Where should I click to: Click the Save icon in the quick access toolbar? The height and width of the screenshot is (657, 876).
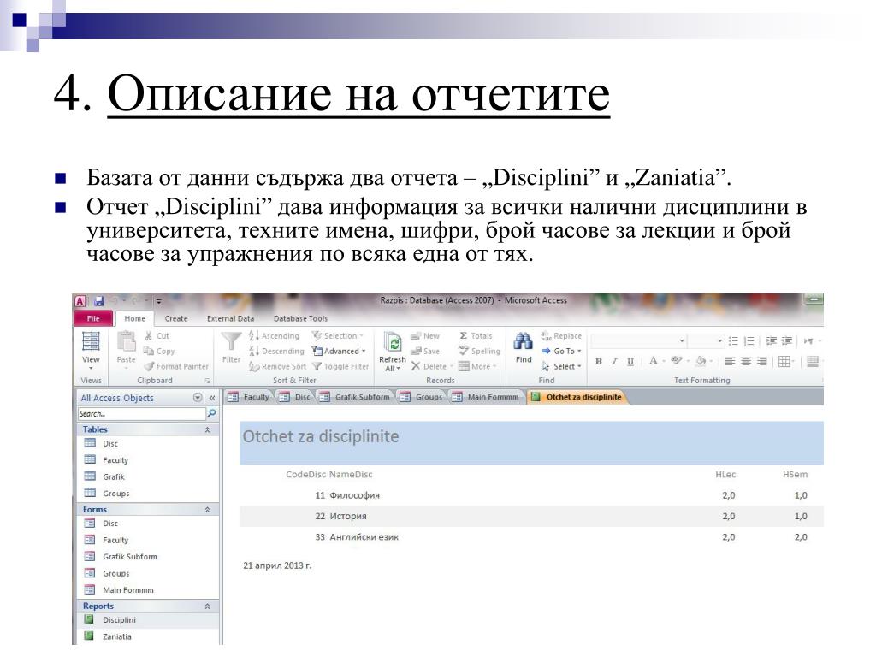99,301
